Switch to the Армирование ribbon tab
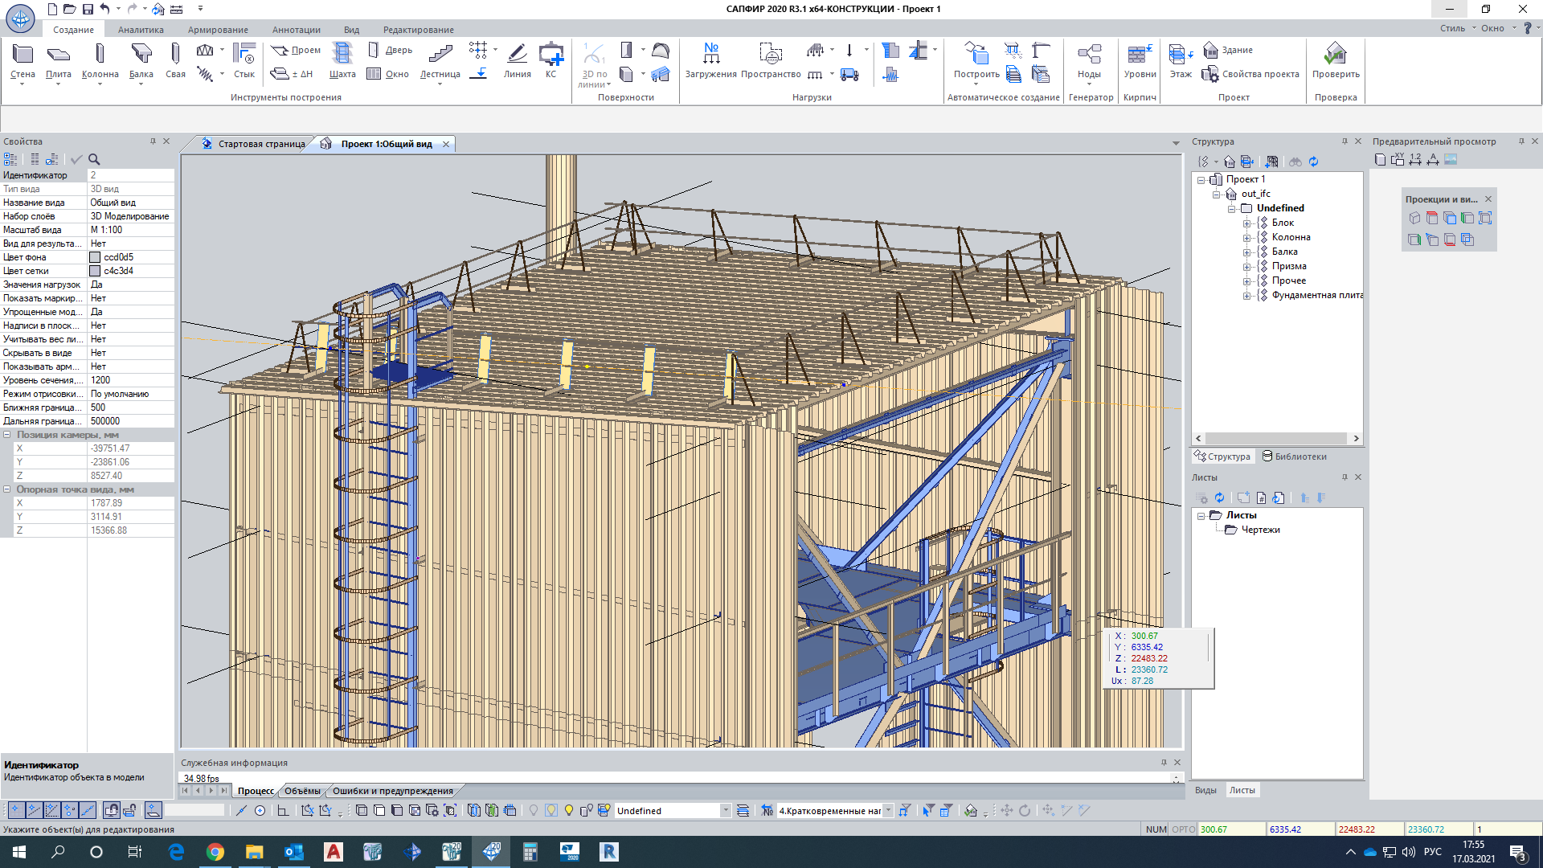The height and width of the screenshot is (868, 1543). pos(218,30)
